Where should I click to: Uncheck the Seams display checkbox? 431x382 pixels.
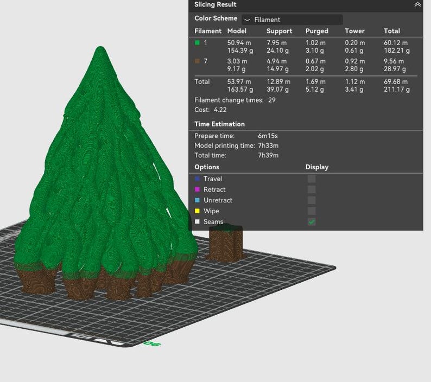(312, 222)
